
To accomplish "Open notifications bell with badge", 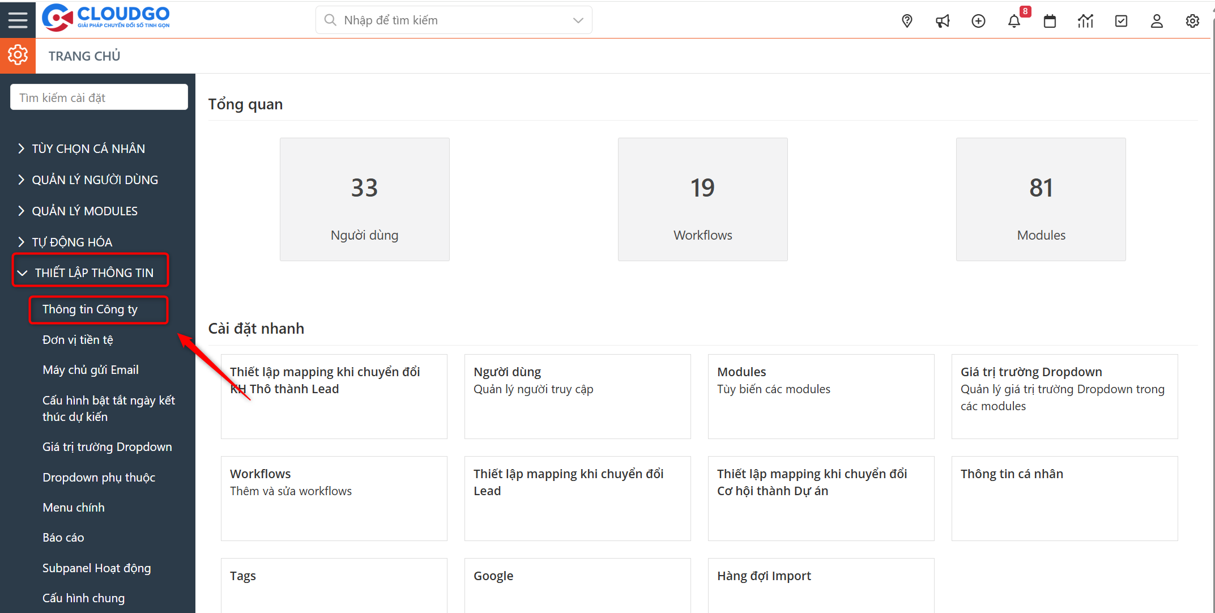I will click(1014, 21).
